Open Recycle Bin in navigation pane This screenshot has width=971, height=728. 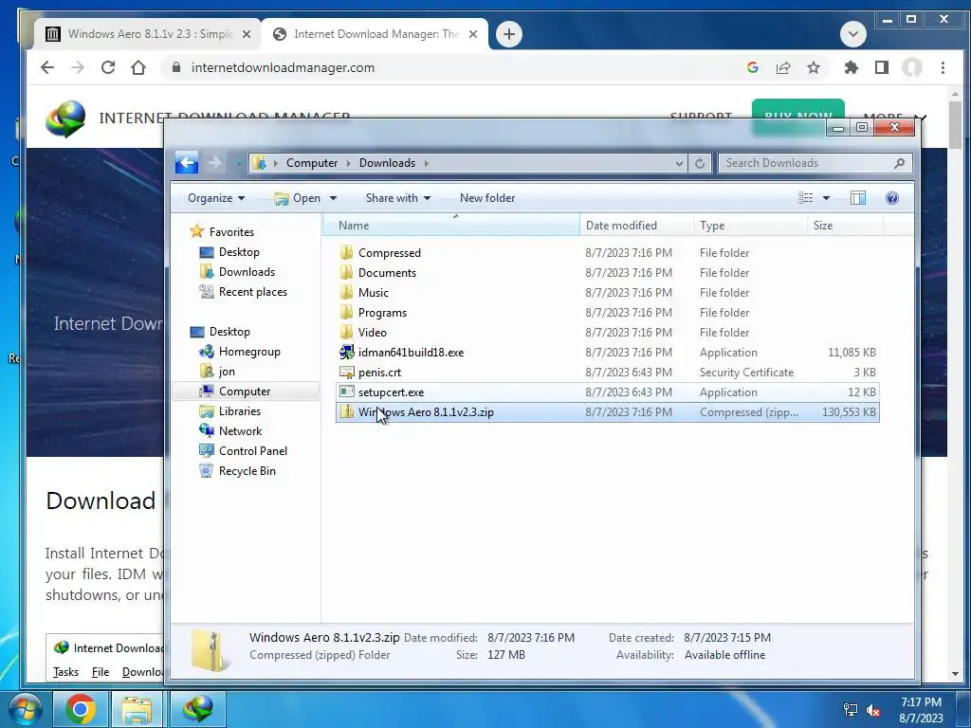[247, 471]
